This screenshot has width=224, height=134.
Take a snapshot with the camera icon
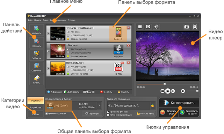[x=187, y=27]
